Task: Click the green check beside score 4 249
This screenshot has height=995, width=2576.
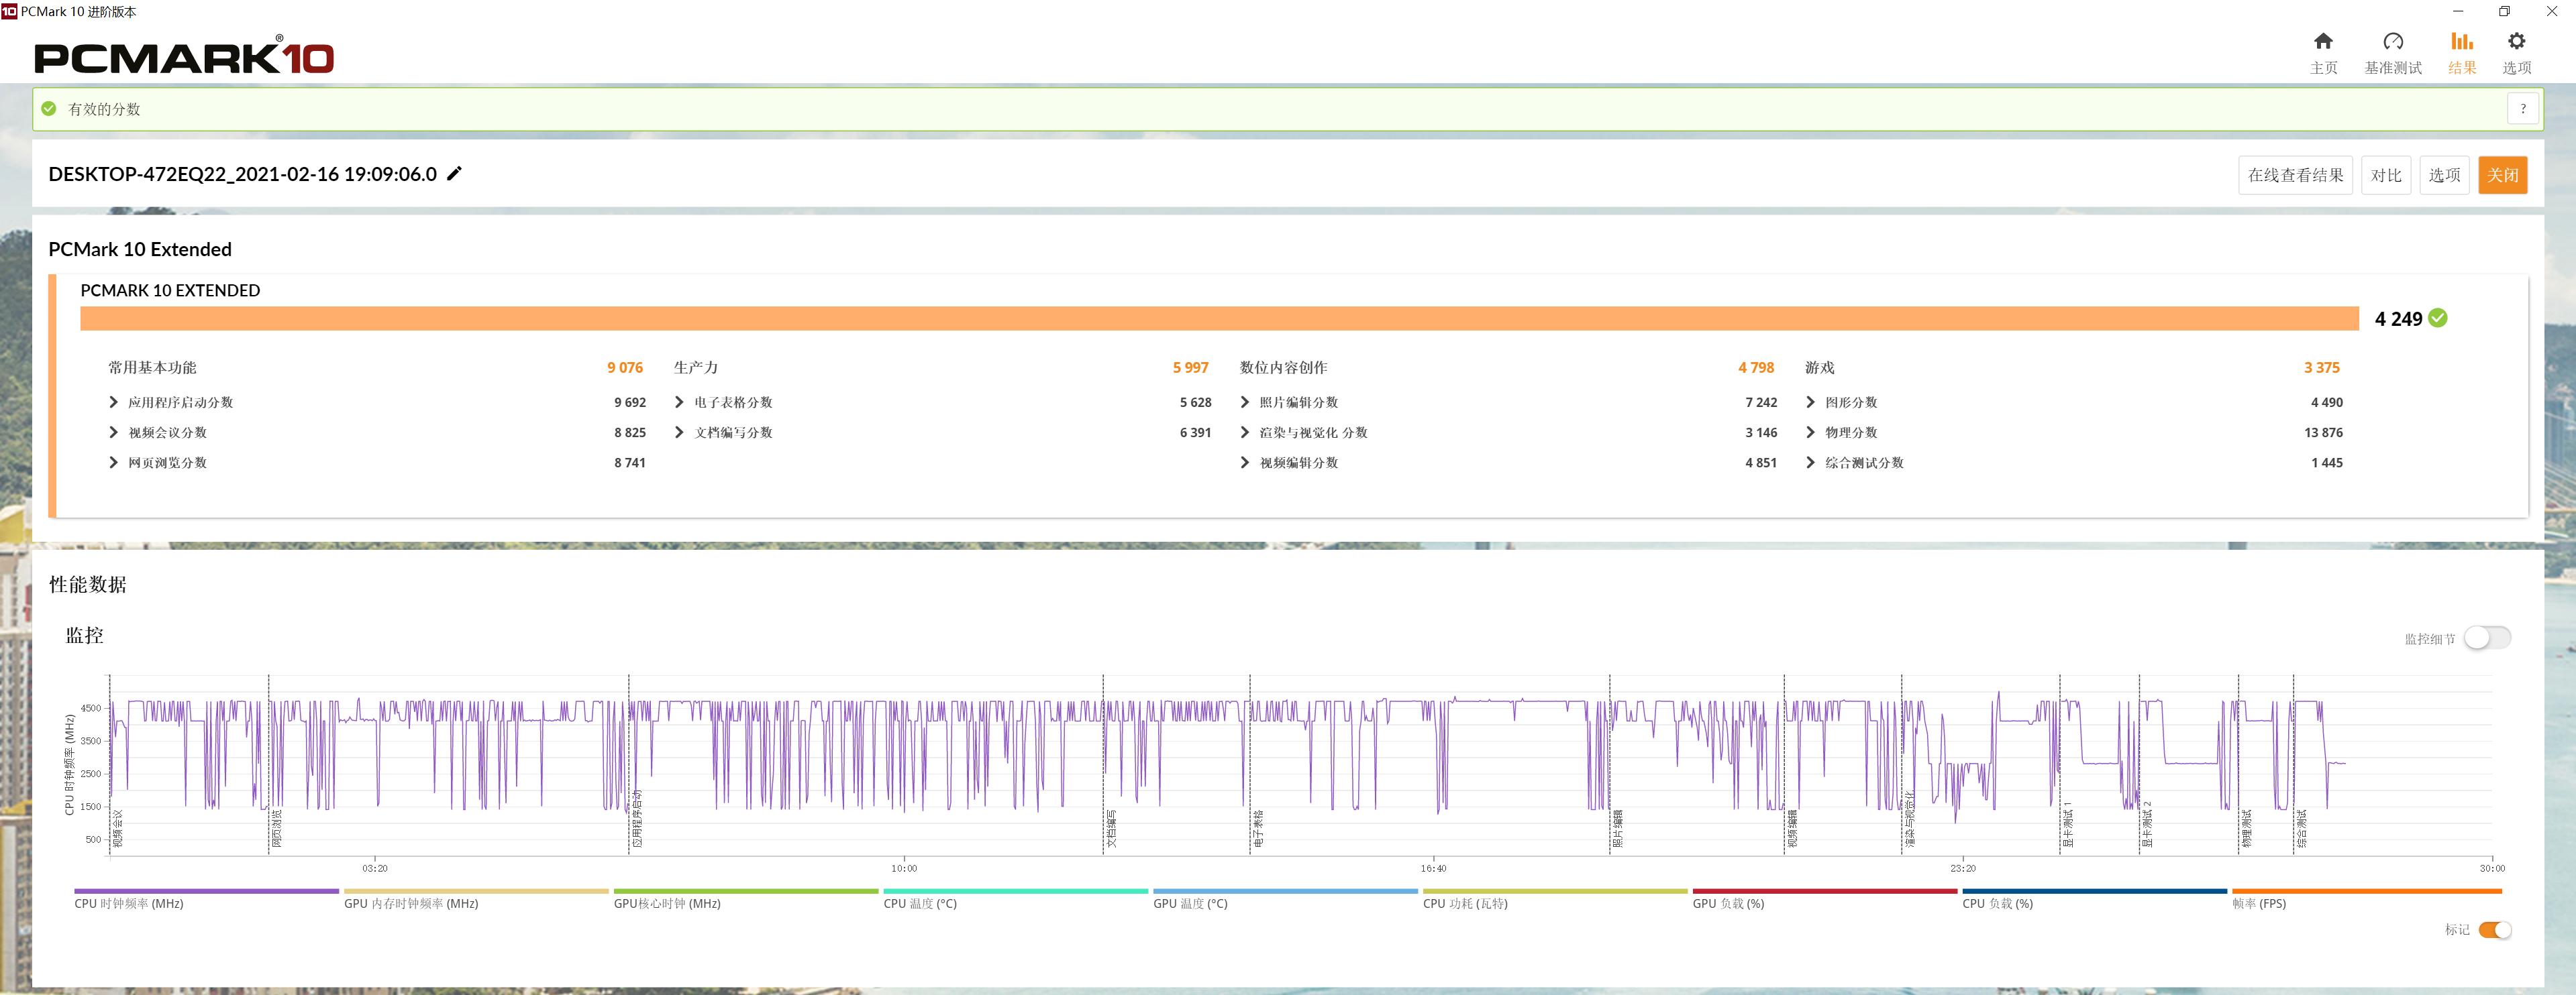Action: point(2438,318)
